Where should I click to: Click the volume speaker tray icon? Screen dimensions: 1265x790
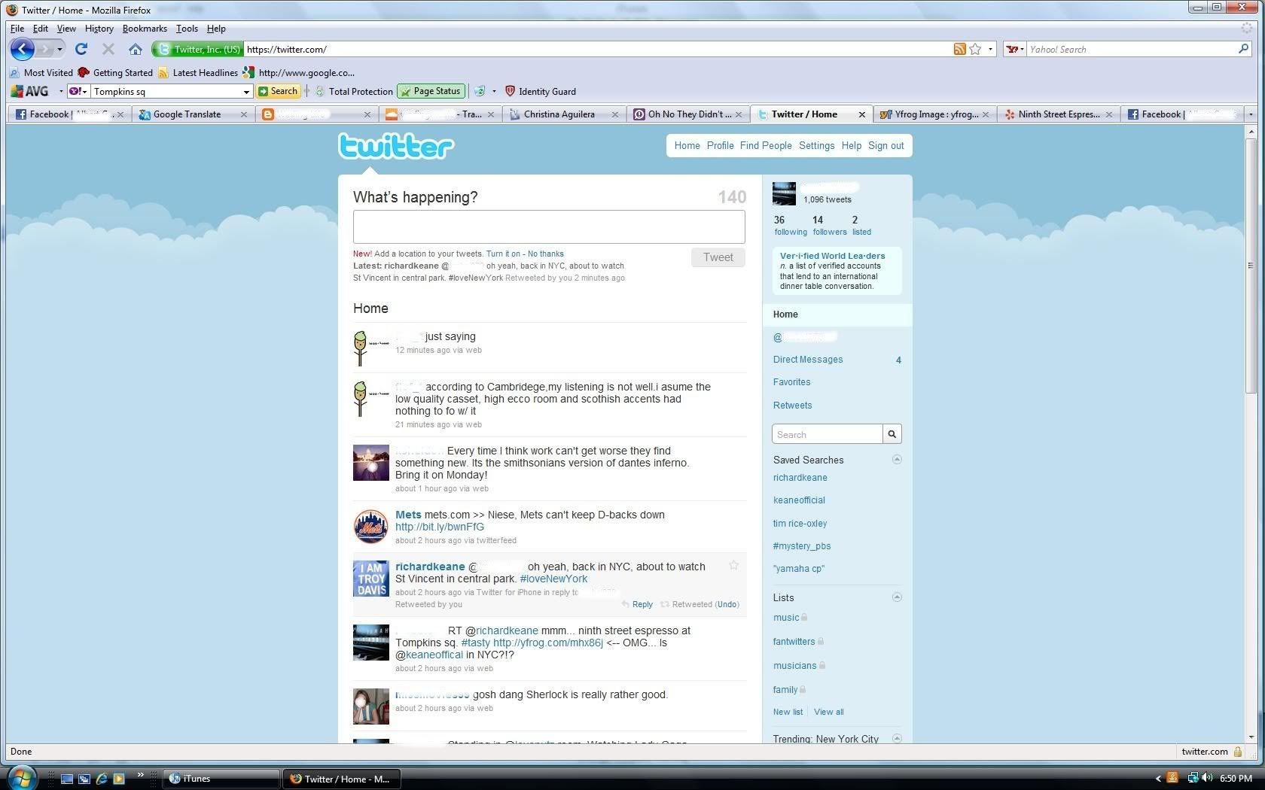point(1207,778)
